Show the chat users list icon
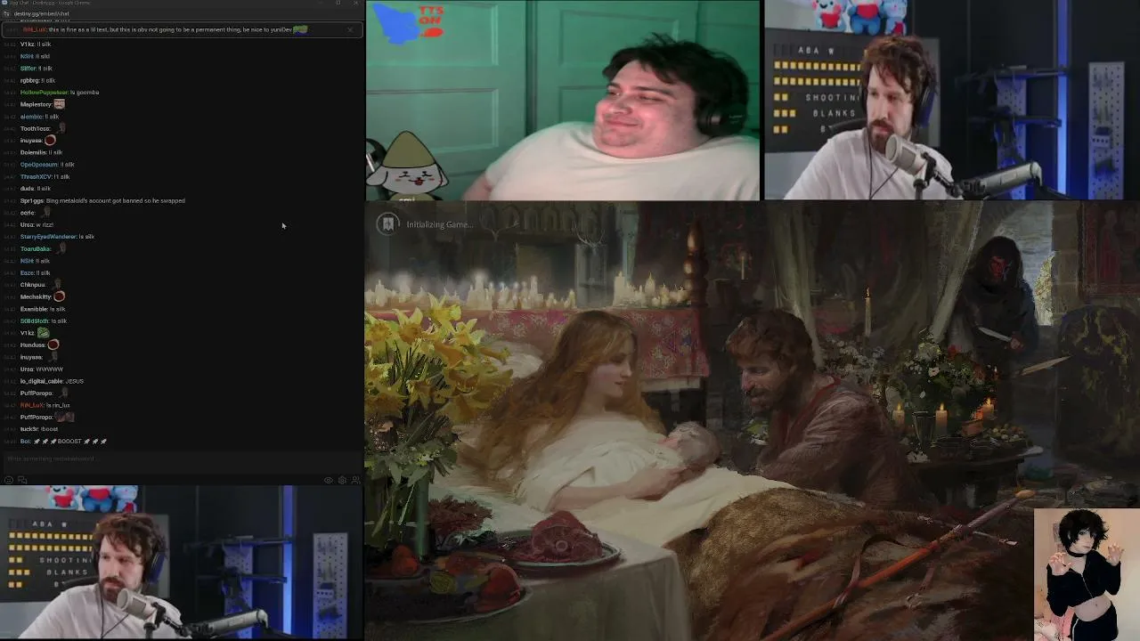Viewport: 1140px width, 641px height. coord(355,480)
